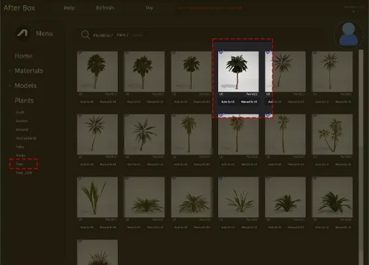
Task: Click the PlantBox breadcrumb in the search bar
Action: pyautogui.click(x=102, y=35)
